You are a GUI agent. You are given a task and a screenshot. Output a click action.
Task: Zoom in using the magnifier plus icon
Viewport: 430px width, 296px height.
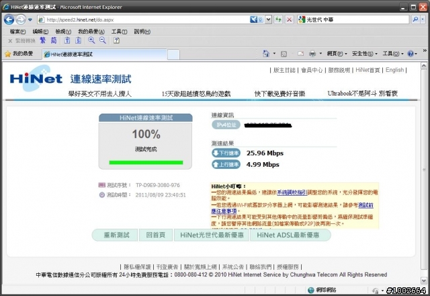tap(91, 40)
